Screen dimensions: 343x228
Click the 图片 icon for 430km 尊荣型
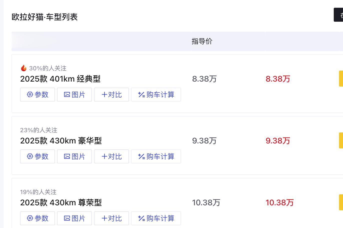click(67, 218)
